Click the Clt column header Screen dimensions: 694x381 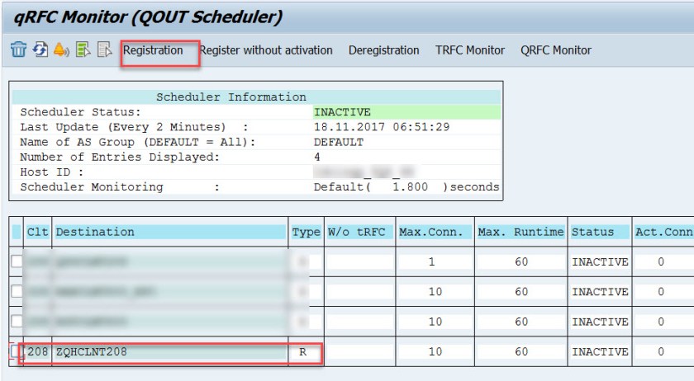tap(38, 232)
